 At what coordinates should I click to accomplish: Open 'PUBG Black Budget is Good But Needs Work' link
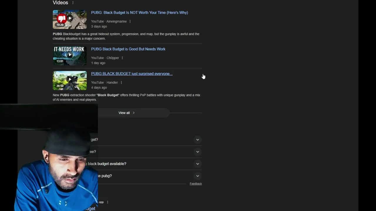point(128,49)
